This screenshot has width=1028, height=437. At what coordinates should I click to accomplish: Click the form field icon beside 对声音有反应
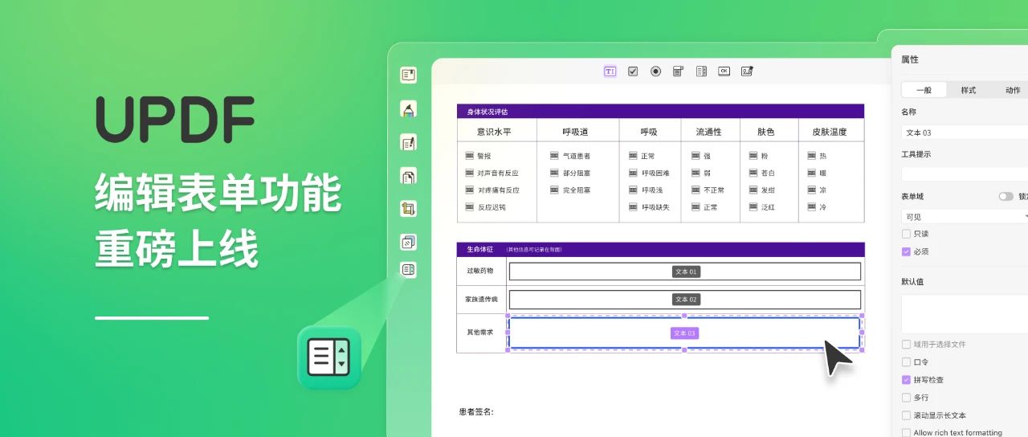pyautogui.click(x=469, y=173)
